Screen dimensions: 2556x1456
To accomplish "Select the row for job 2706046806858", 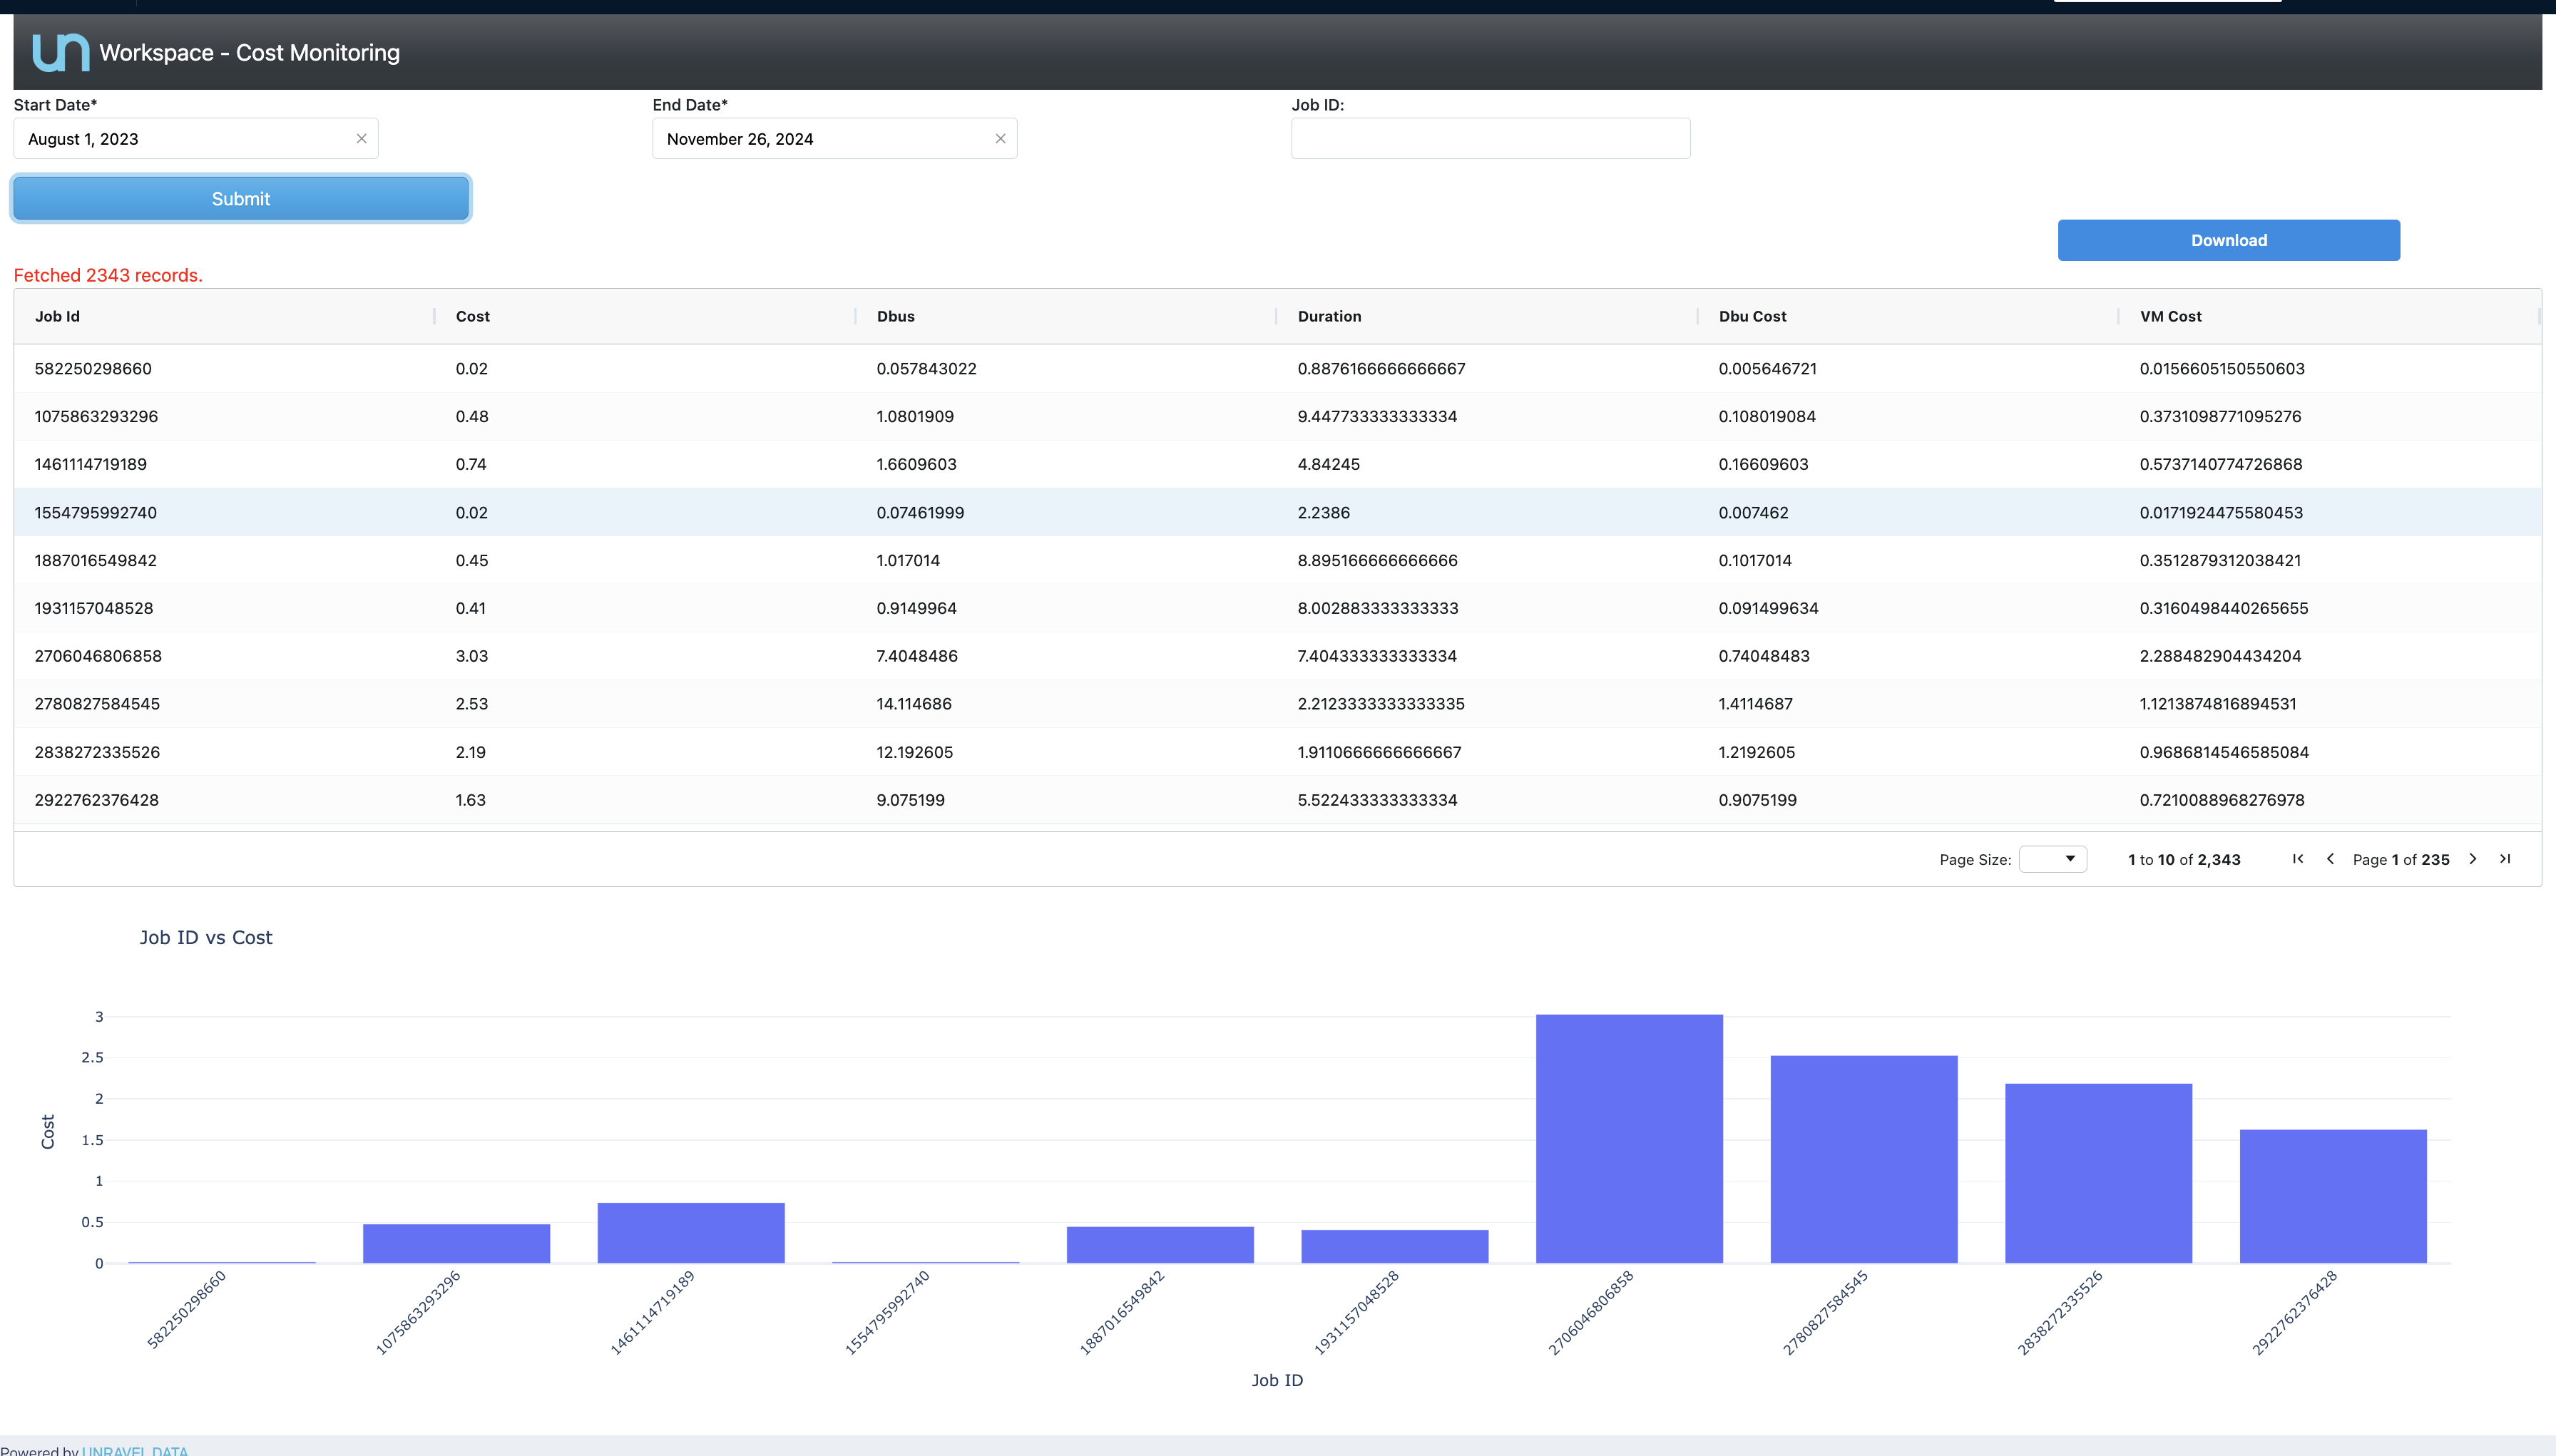I will [98, 656].
